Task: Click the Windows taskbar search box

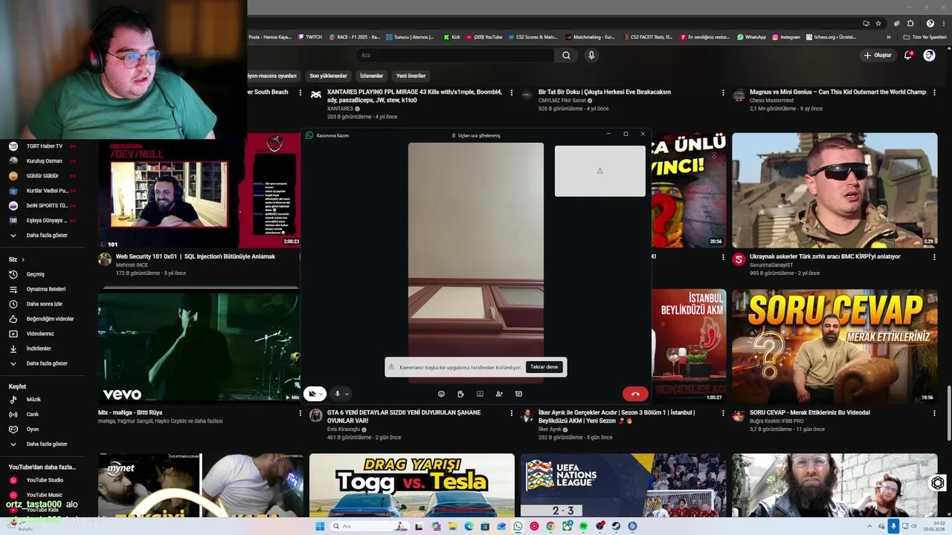Action: click(x=370, y=526)
